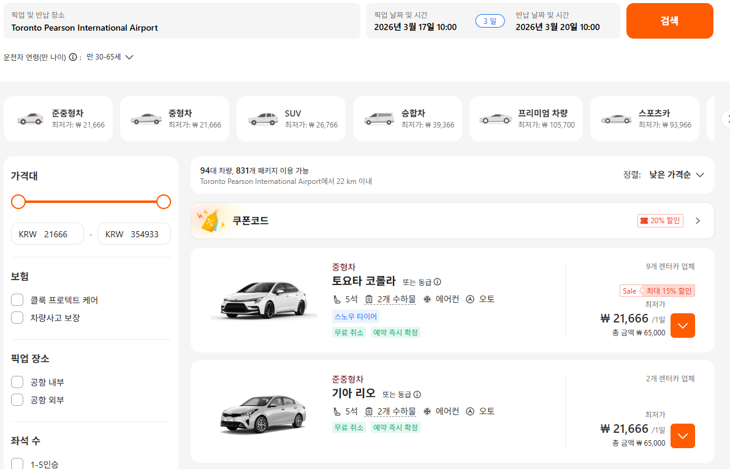Click the orange 검색 search button
The image size is (730, 469).
click(x=669, y=21)
